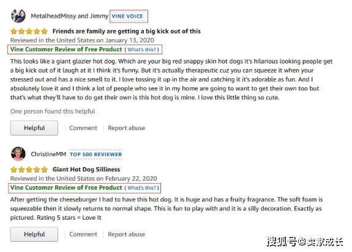Click the 'One person found this helpful' text
This screenshot has height=252, width=352.
click(x=53, y=111)
